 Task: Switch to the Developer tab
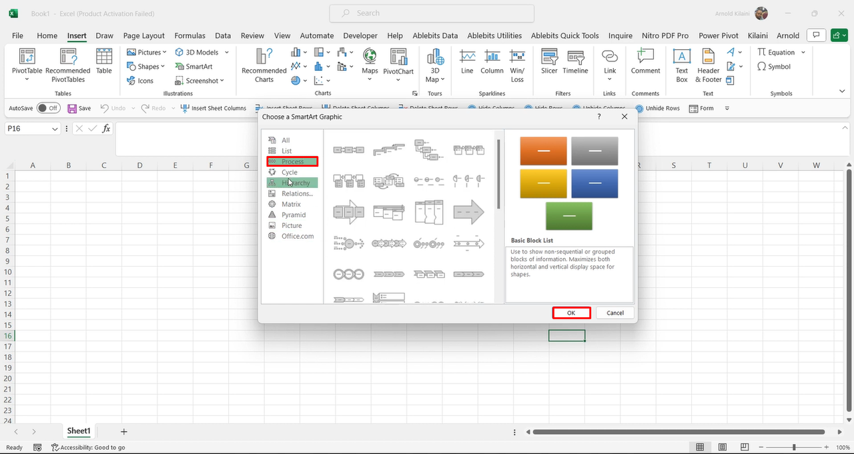pyautogui.click(x=360, y=35)
